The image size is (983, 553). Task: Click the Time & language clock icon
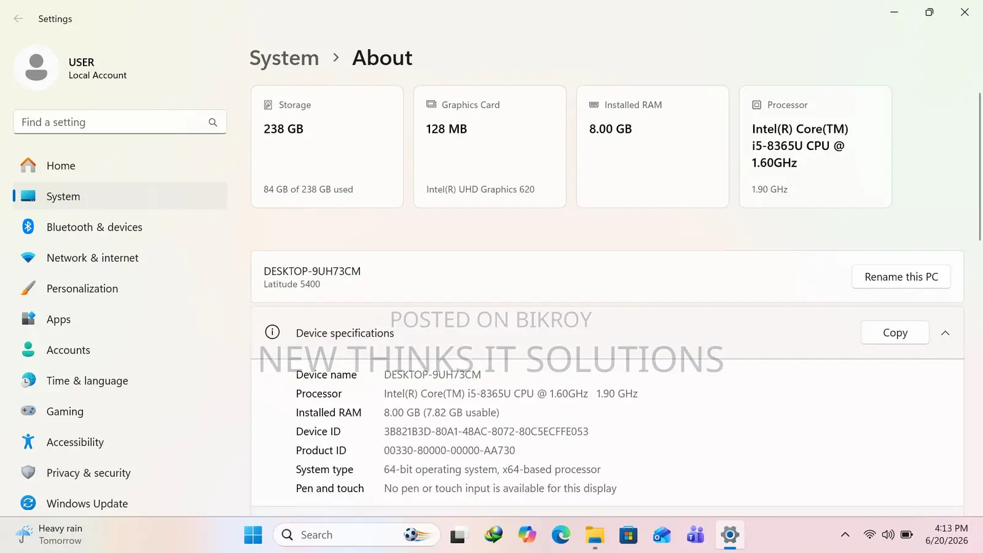tap(28, 380)
